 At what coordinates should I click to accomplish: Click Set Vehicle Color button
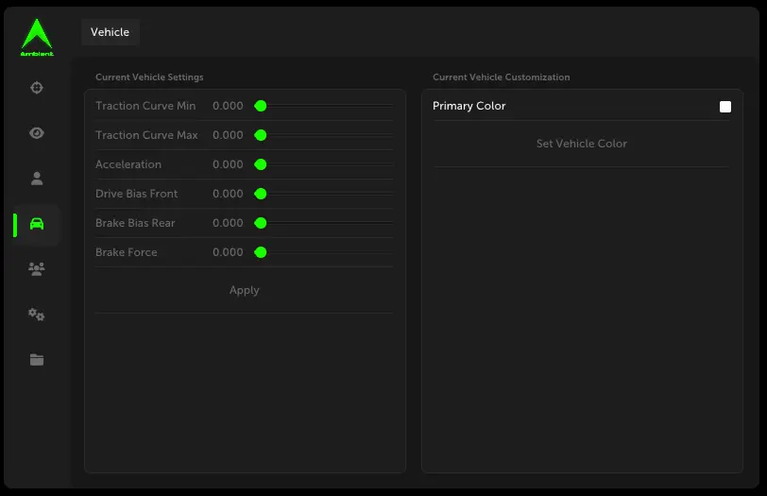[x=581, y=144]
